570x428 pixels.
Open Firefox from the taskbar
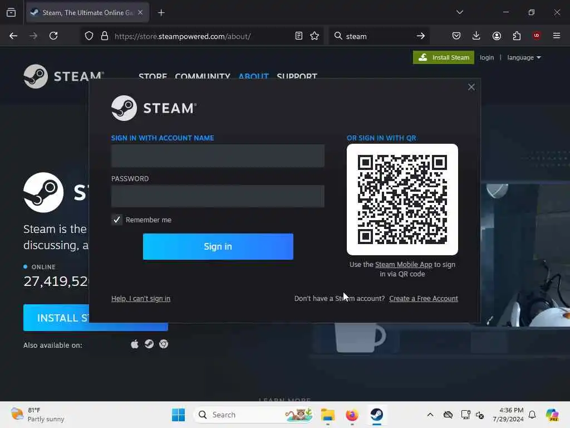352,415
